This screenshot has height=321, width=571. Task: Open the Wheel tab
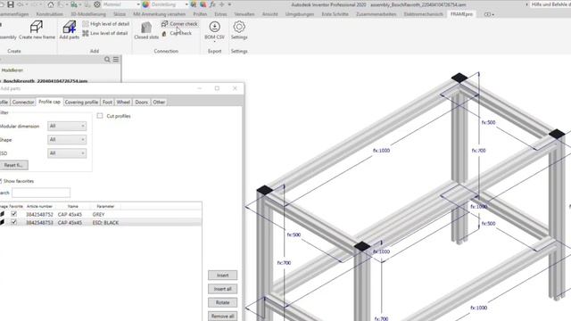click(123, 103)
